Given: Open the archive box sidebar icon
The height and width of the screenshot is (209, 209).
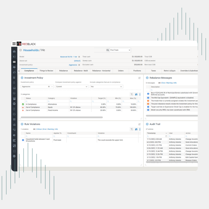Looking at the screenshot, I should pos(14,99).
